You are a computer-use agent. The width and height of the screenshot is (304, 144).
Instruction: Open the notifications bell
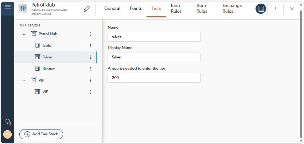coord(8,122)
